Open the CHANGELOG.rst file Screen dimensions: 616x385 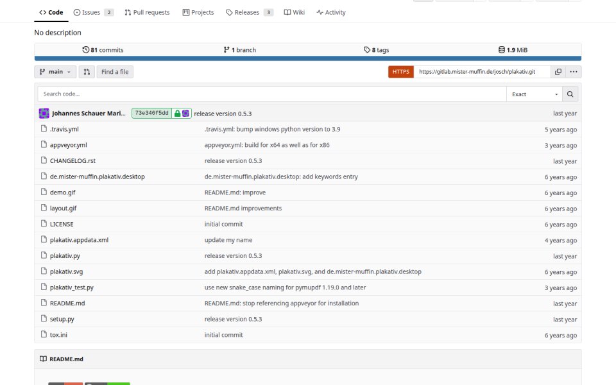[x=73, y=160]
